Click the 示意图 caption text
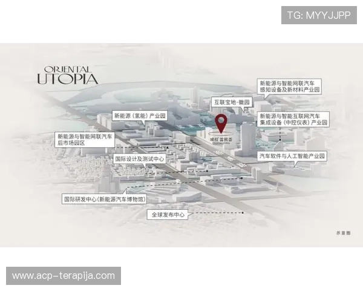Screen dimensions: 363x291 pyautogui.click(x=343, y=233)
